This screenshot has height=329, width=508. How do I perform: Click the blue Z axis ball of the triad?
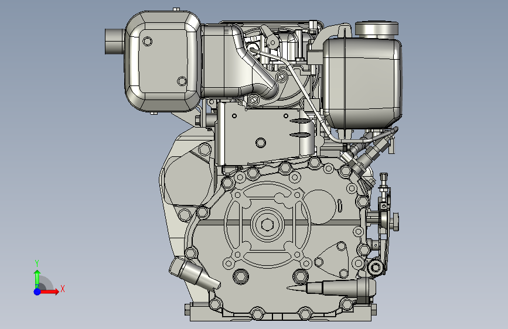pyautogui.click(x=37, y=292)
